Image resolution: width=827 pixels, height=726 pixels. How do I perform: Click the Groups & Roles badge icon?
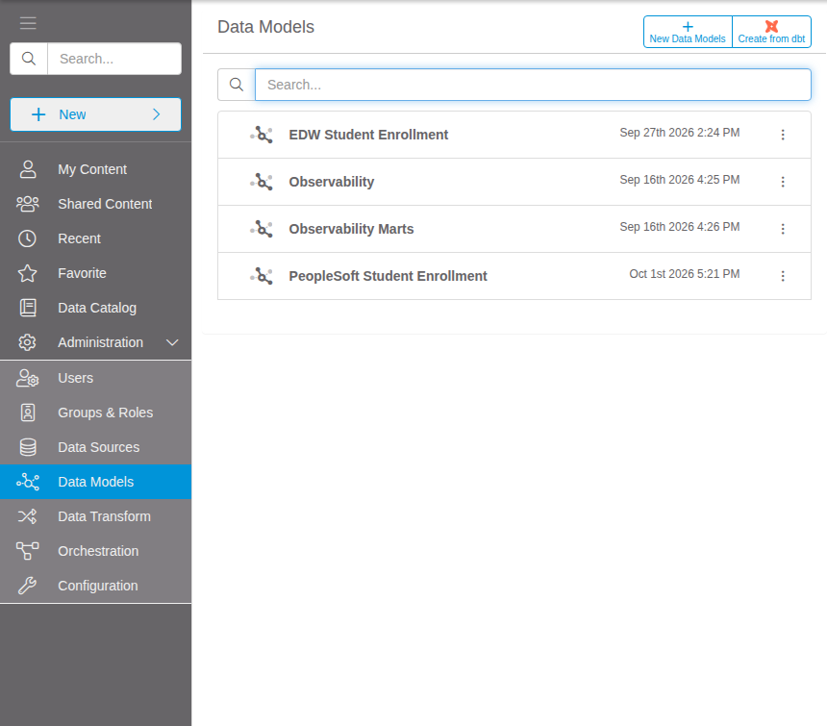[x=28, y=413]
